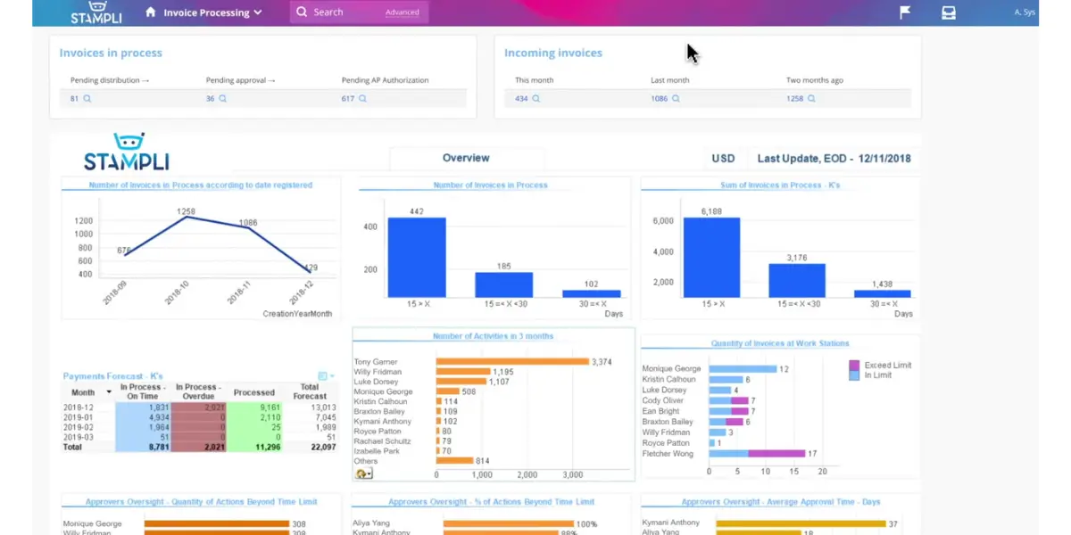Image resolution: width=1071 pixels, height=535 pixels.
Task: Click the 22,097 total forecast cell
Action: pos(310,447)
